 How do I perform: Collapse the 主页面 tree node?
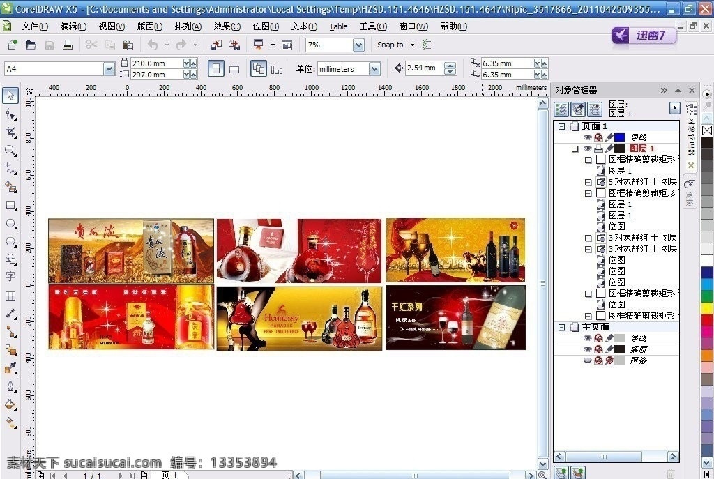[562, 327]
